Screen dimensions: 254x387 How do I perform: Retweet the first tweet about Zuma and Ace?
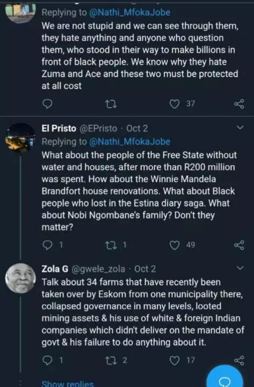112,104
